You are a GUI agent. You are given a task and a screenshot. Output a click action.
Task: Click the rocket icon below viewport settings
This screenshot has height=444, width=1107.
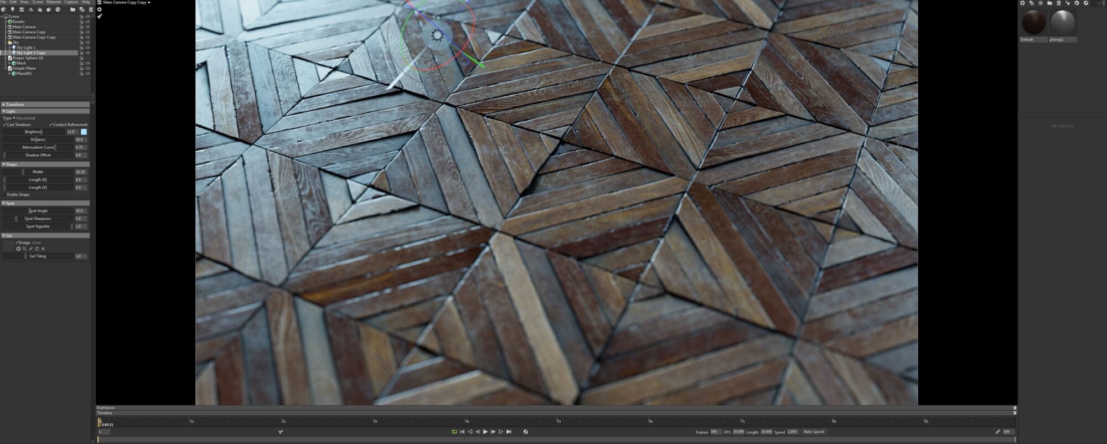tap(100, 16)
